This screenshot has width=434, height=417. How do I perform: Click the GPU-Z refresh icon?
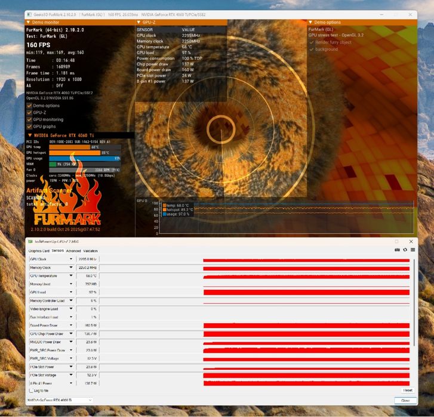pyautogui.click(x=405, y=250)
